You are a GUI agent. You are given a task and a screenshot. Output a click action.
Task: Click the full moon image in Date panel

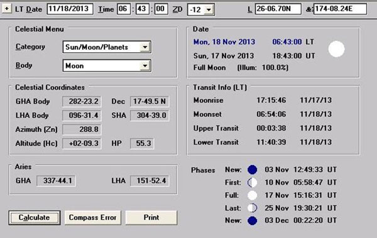click(x=336, y=49)
